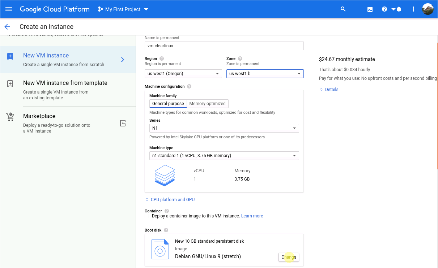Open the hamburger navigation menu
This screenshot has height=268, width=438.
tap(9, 9)
